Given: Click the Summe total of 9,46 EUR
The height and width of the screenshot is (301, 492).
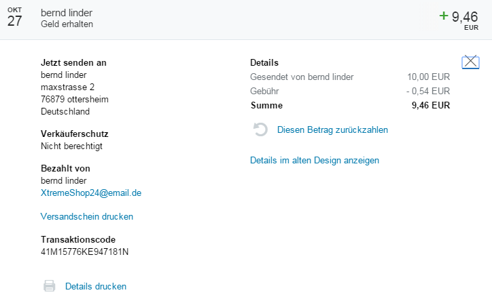Looking at the screenshot, I should point(431,105).
